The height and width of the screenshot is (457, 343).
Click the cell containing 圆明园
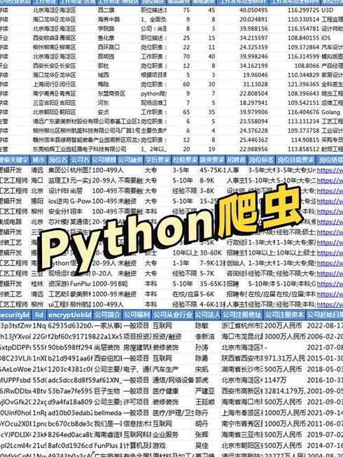(106, 57)
